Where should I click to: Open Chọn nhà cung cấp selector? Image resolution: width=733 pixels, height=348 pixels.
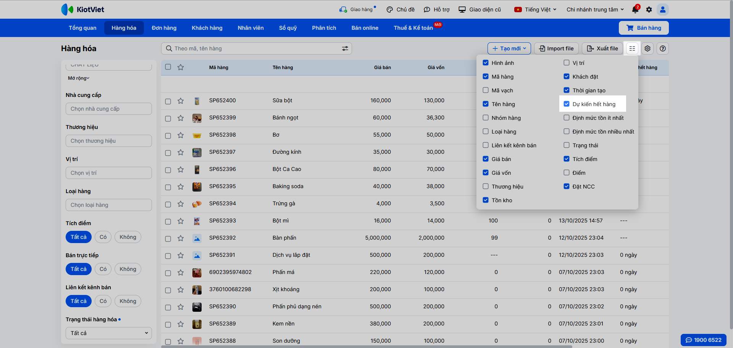pos(109,109)
